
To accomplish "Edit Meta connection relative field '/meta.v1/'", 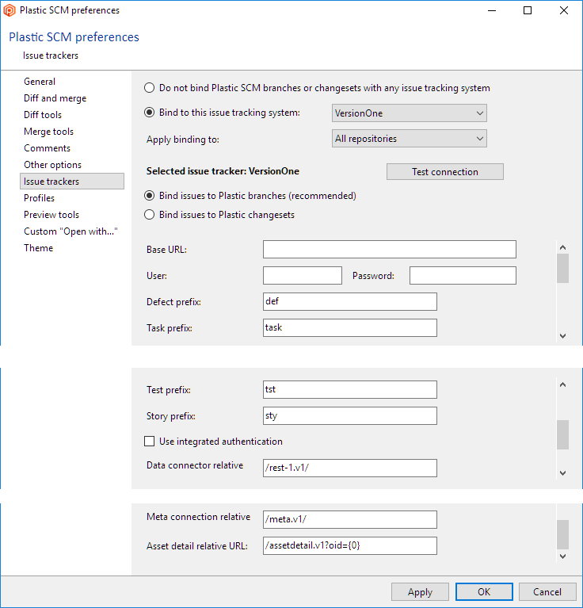I will pyautogui.click(x=350, y=519).
